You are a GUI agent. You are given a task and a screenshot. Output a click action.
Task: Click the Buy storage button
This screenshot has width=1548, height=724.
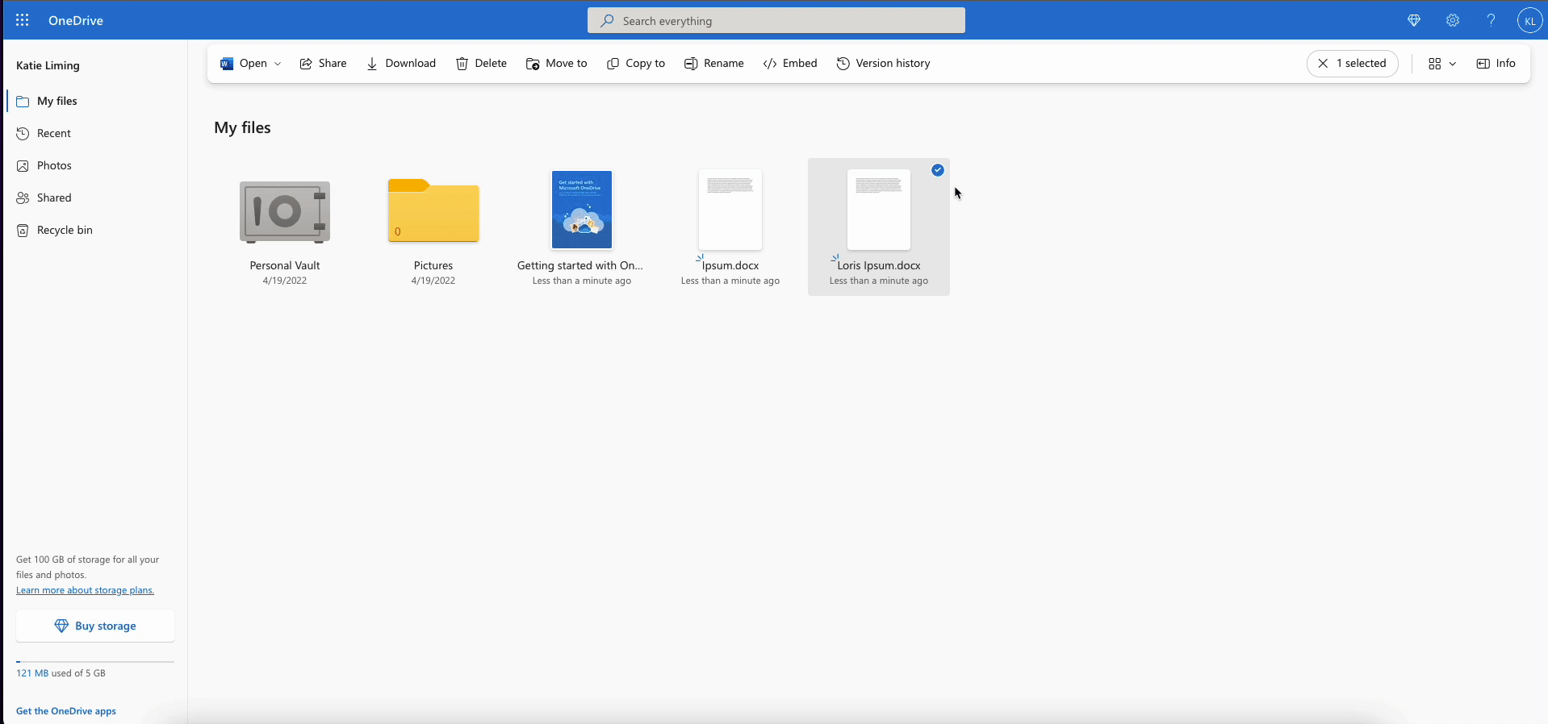[x=95, y=626]
